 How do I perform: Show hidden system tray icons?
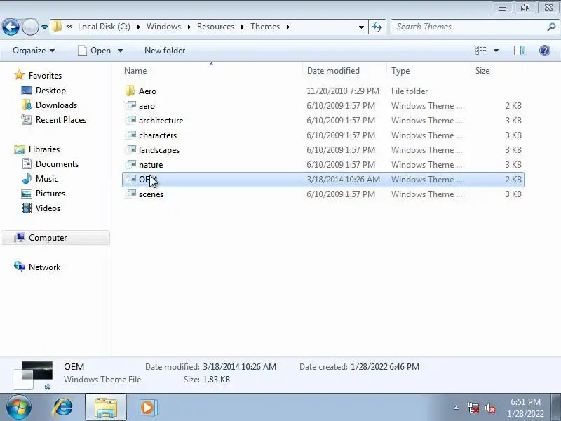[x=457, y=408]
